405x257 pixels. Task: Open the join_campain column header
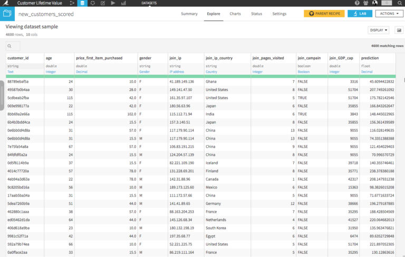[309, 58]
